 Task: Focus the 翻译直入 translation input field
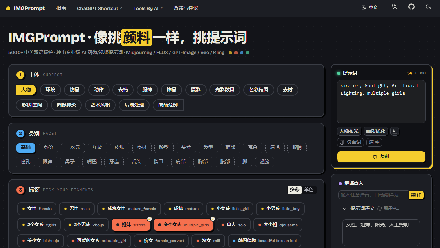(x=374, y=195)
